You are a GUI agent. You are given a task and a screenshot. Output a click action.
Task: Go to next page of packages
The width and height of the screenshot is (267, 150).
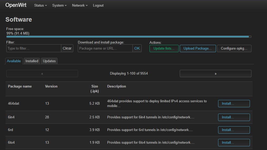(x=215, y=74)
